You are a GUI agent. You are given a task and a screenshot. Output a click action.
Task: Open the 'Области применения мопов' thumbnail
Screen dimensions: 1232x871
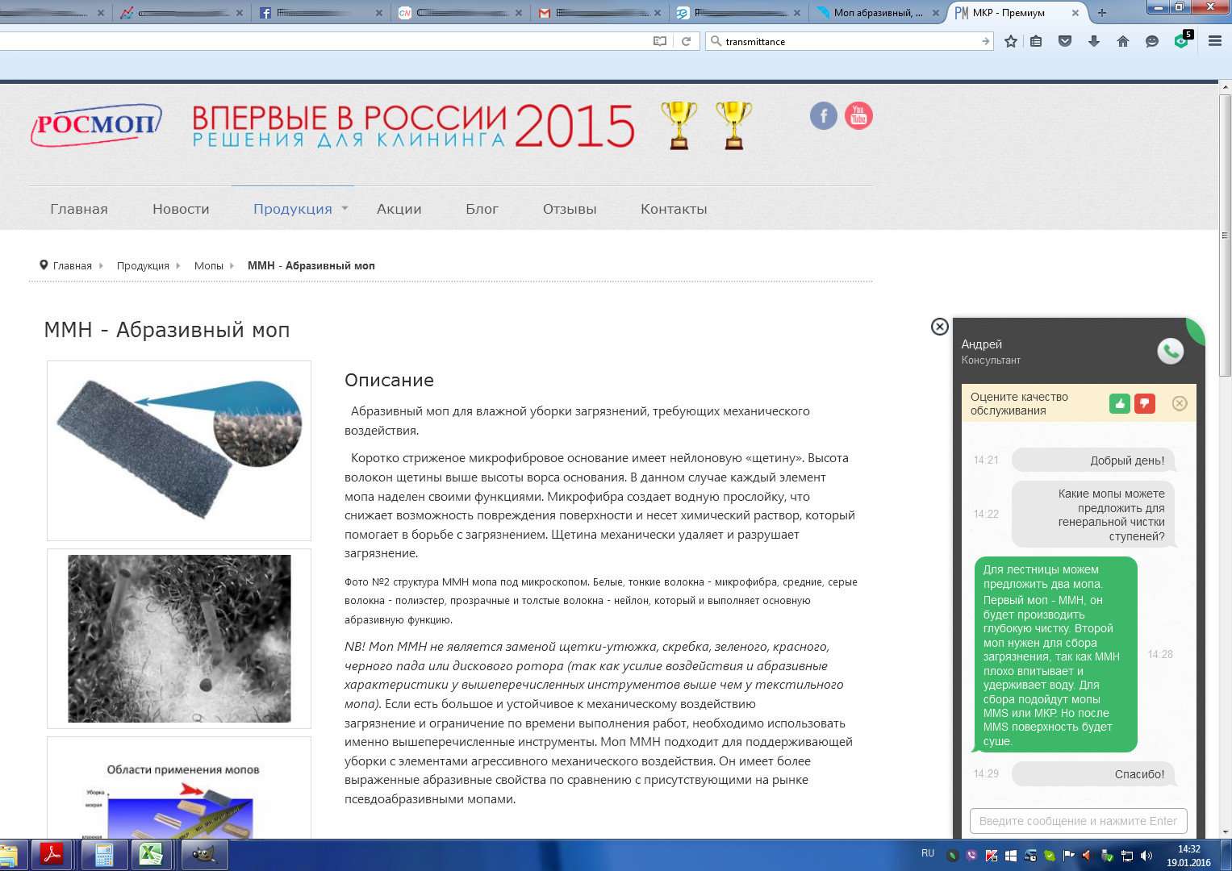click(179, 788)
